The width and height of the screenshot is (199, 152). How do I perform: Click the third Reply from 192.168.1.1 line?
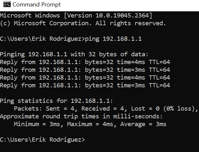pos(85,78)
